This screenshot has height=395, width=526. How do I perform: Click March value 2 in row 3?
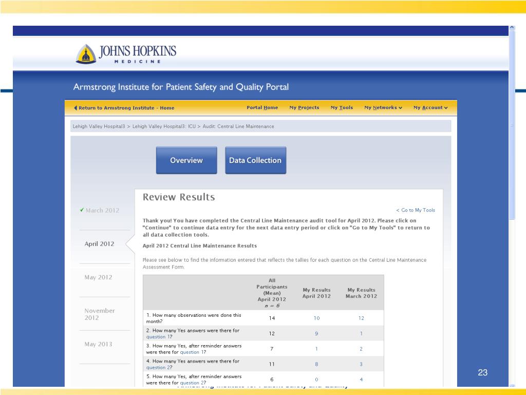(361, 349)
